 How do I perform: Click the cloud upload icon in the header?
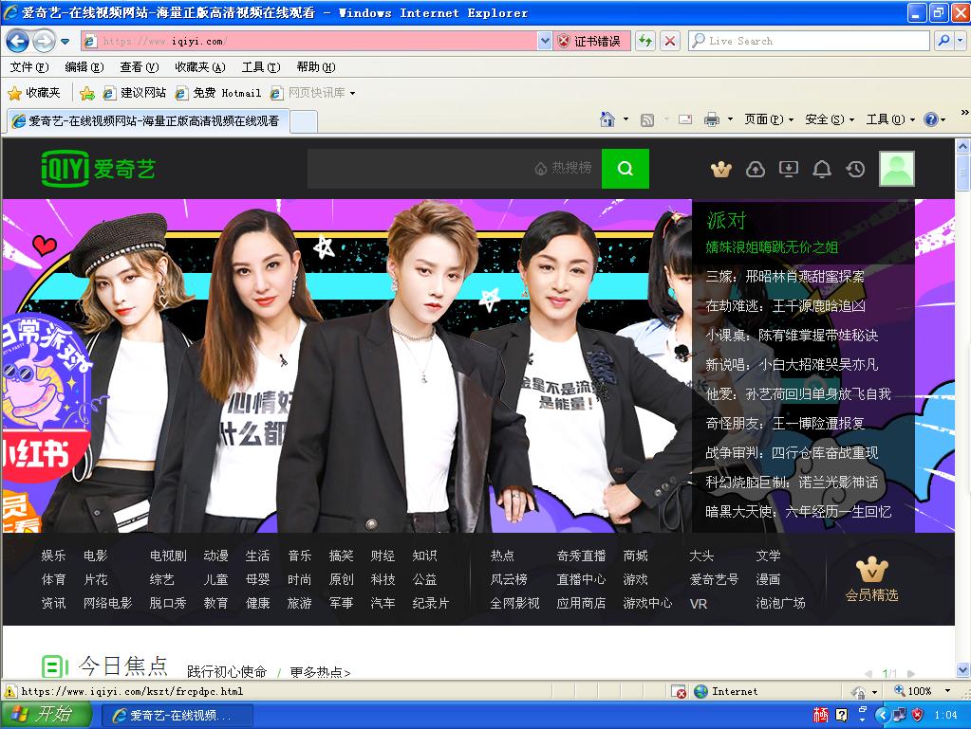[x=756, y=169]
